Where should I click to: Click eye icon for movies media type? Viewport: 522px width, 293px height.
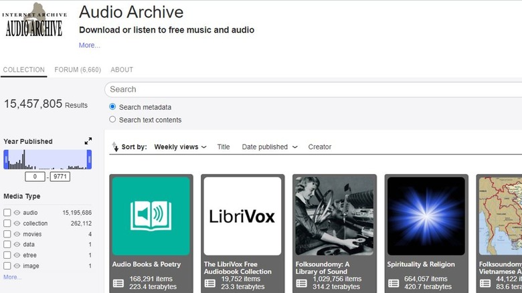17,234
